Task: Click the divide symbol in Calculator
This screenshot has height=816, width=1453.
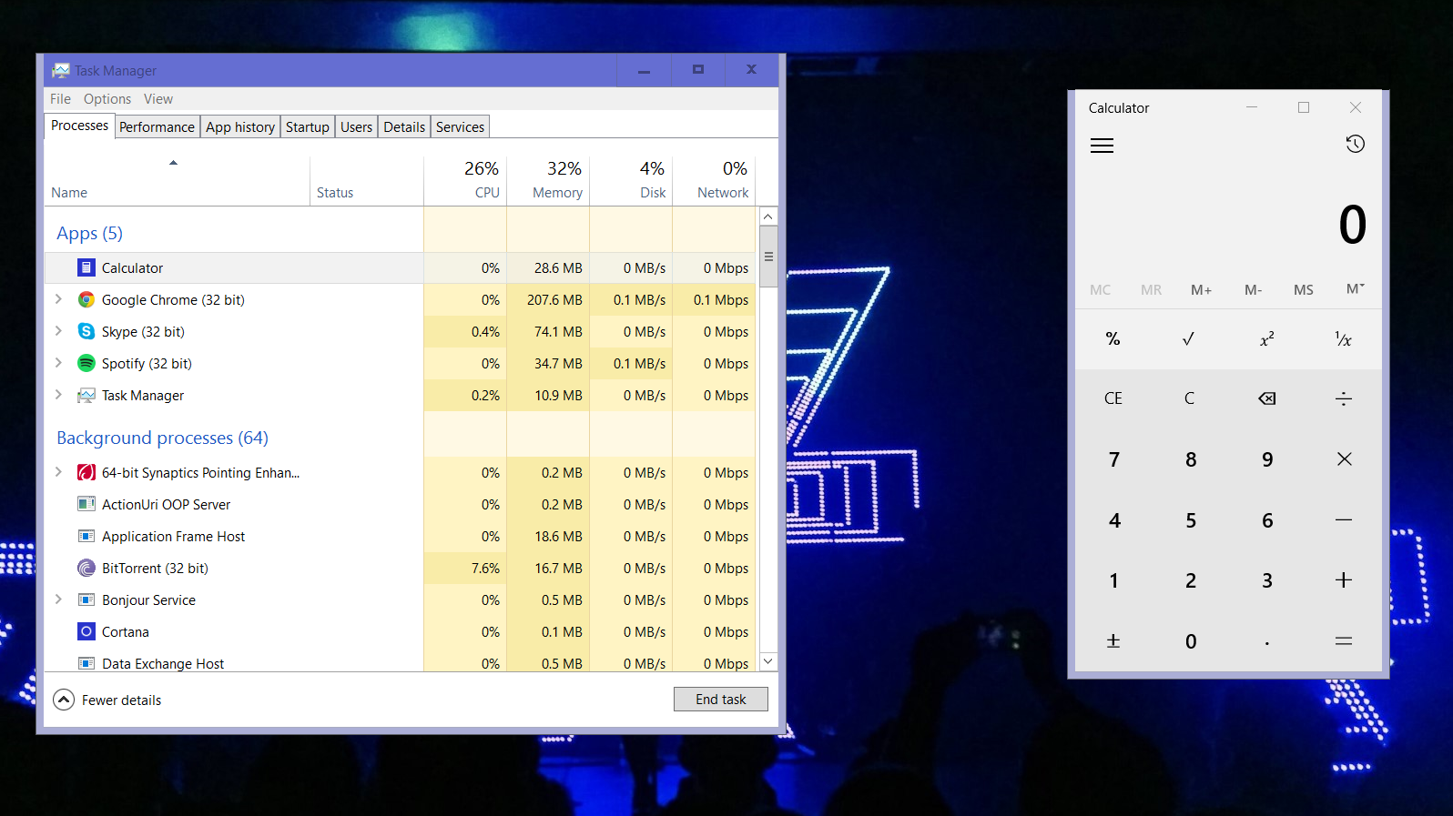Action: click(1343, 398)
